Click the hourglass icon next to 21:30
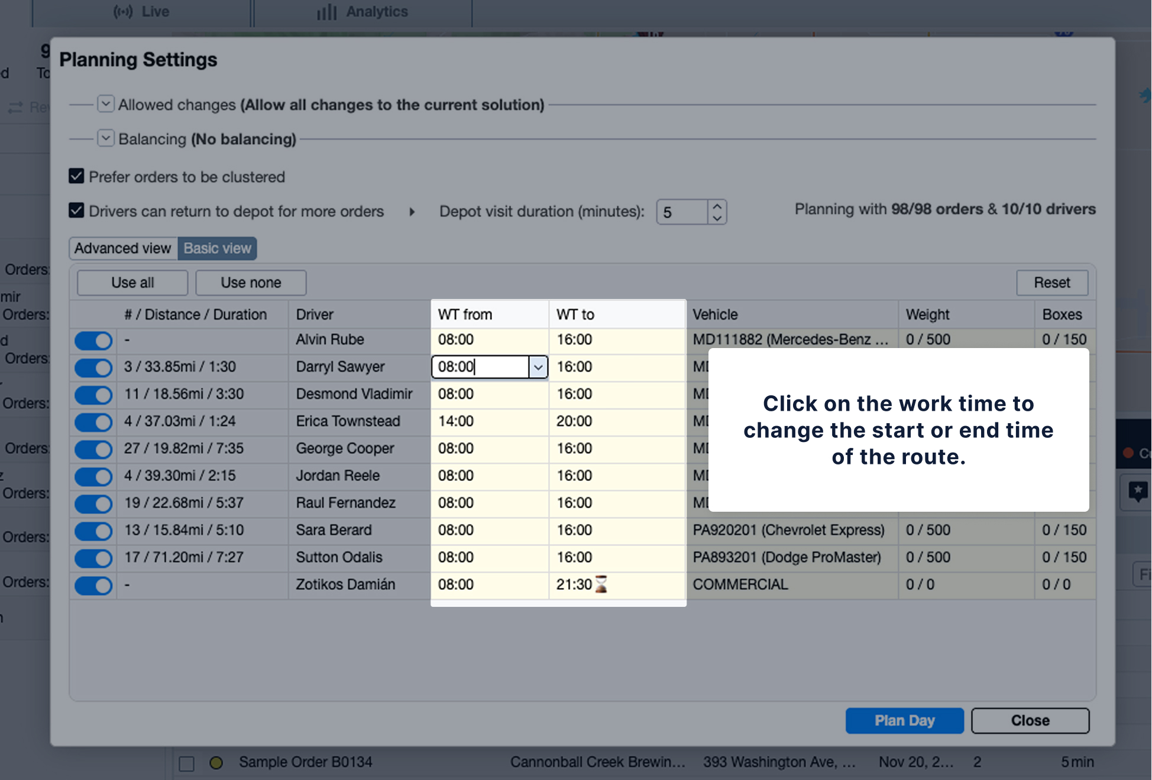1152x780 pixels. click(601, 584)
